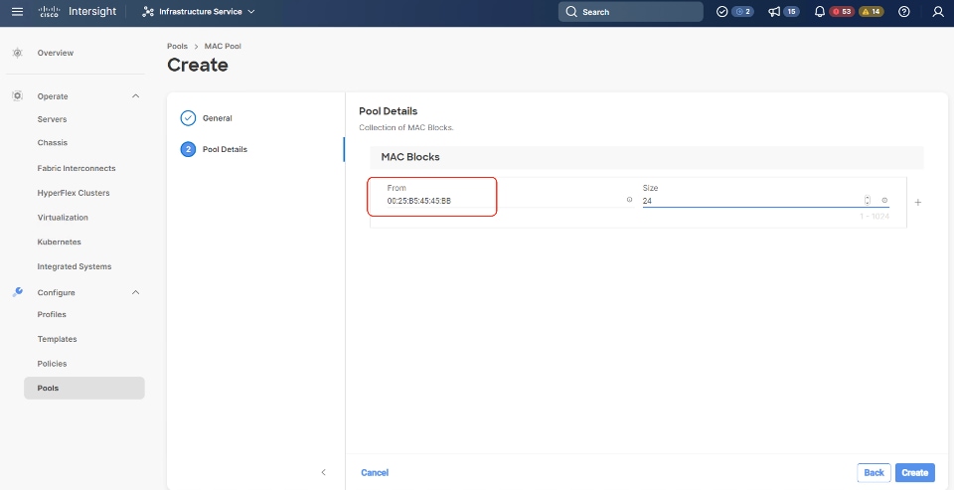
Task: Collapse the Configure section chevron
Action: tap(136, 292)
